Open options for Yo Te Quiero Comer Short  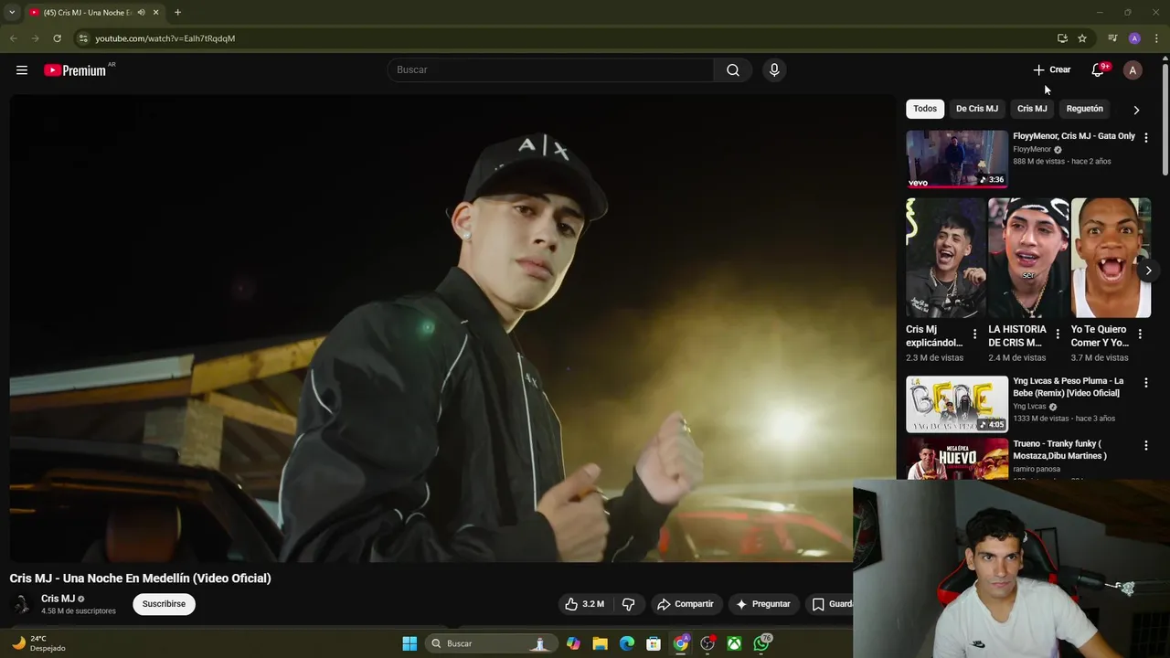(1140, 334)
